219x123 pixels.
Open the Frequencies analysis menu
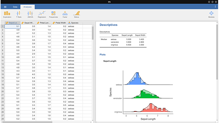click(x=53, y=14)
